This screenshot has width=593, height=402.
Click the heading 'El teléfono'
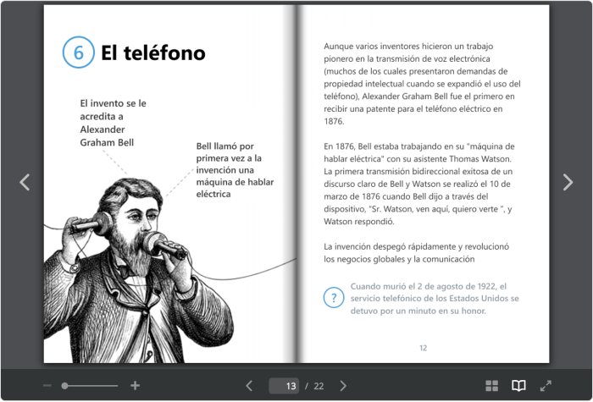pyautogui.click(x=153, y=52)
